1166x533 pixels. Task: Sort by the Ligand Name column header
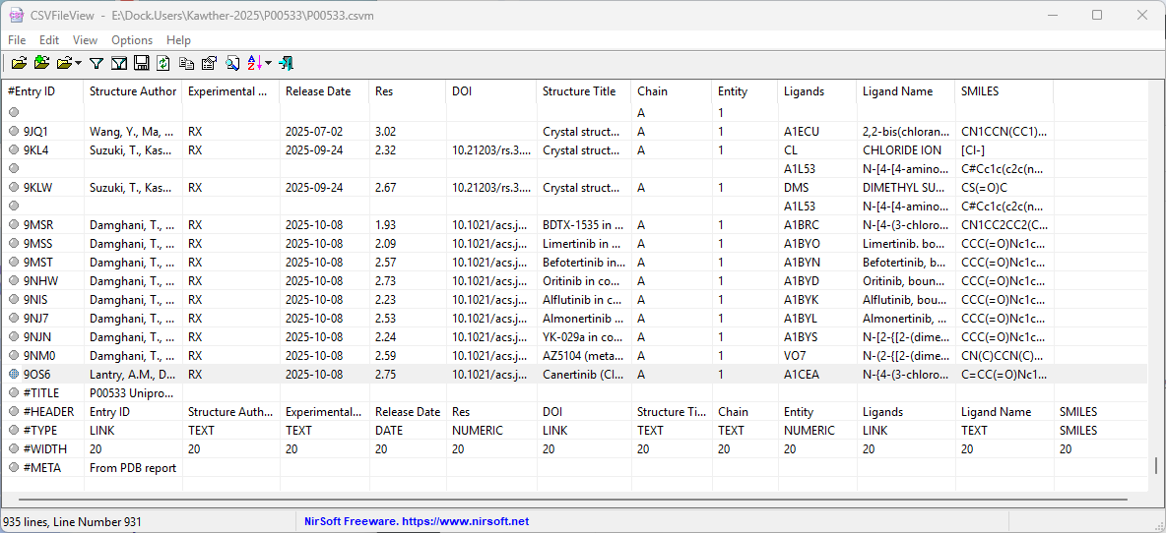point(906,91)
